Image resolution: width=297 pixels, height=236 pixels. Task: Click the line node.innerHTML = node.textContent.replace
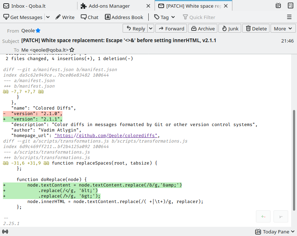pyautogui.click(x=115, y=202)
